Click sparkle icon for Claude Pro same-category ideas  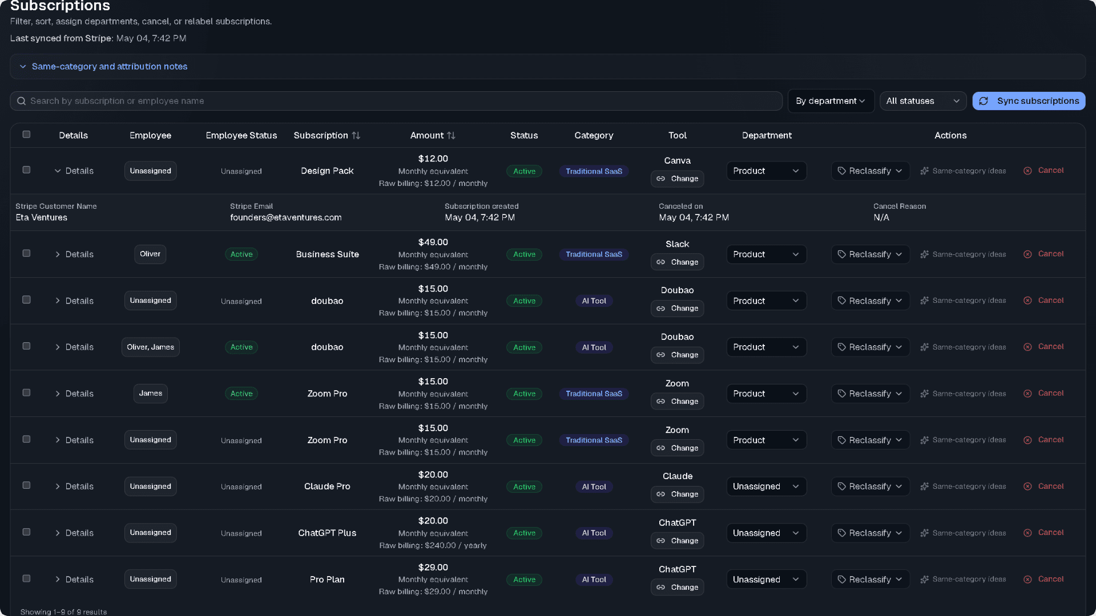(925, 487)
